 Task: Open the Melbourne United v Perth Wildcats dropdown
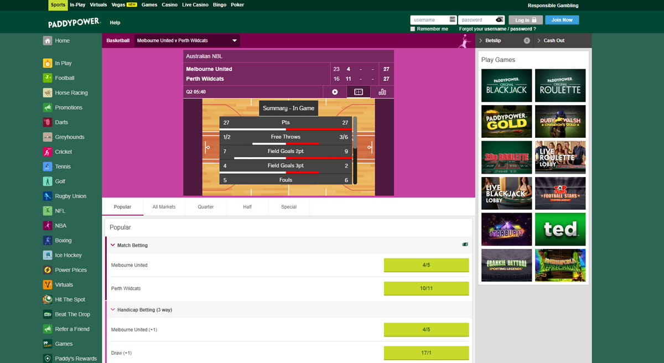(x=187, y=40)
